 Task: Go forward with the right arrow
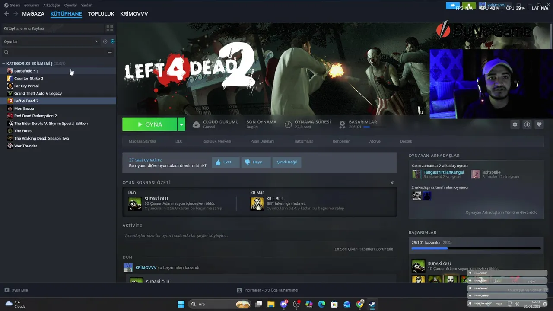coord(16,14)
